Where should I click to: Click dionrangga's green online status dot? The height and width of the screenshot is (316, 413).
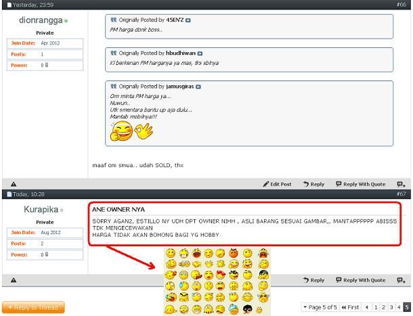[x=66, y=21]
